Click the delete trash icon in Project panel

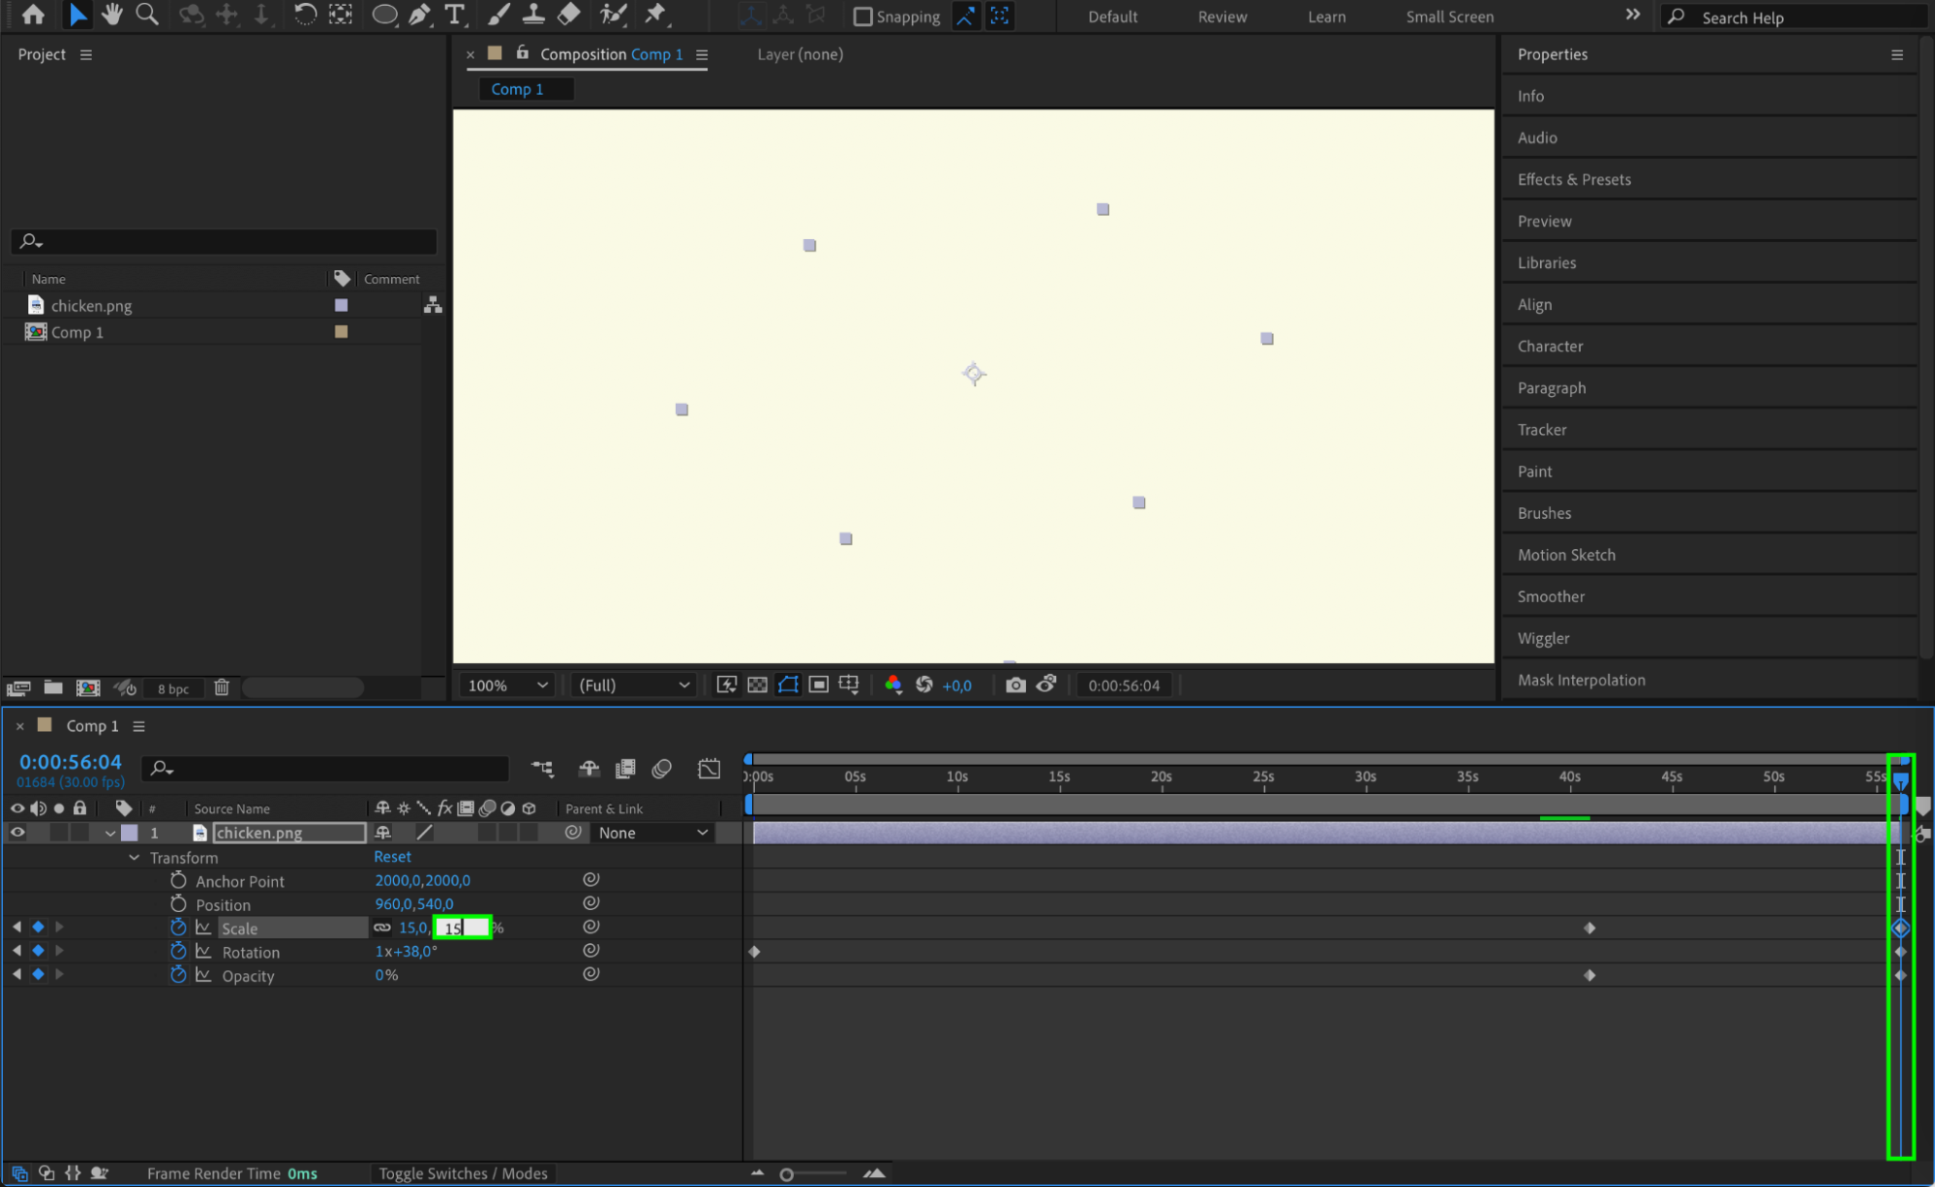[x=222, y=687]
